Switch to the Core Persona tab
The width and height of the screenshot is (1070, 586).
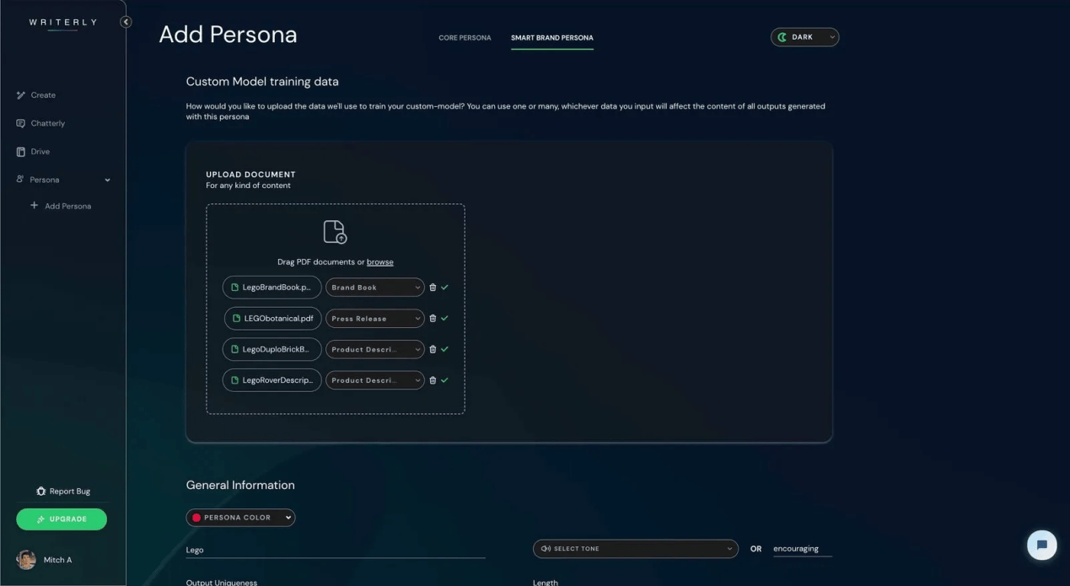pos(465,38)
